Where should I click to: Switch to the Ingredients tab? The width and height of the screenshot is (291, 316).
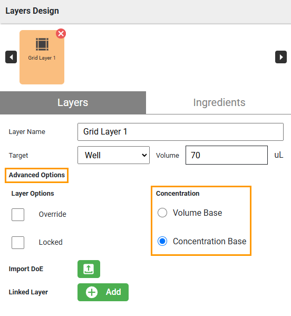coord(219,102)
